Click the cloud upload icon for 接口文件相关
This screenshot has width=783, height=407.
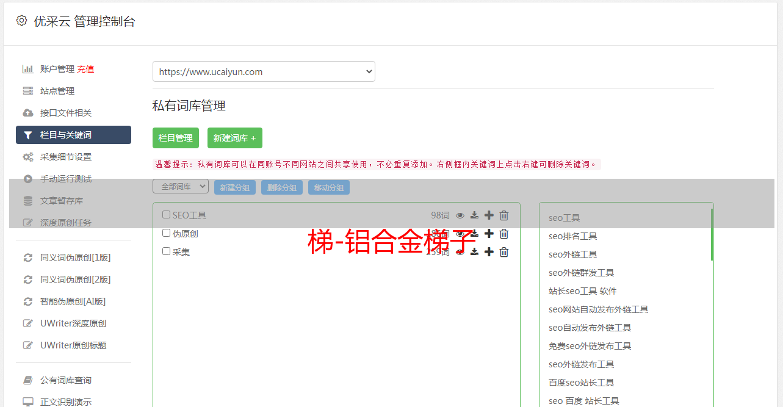27,113
